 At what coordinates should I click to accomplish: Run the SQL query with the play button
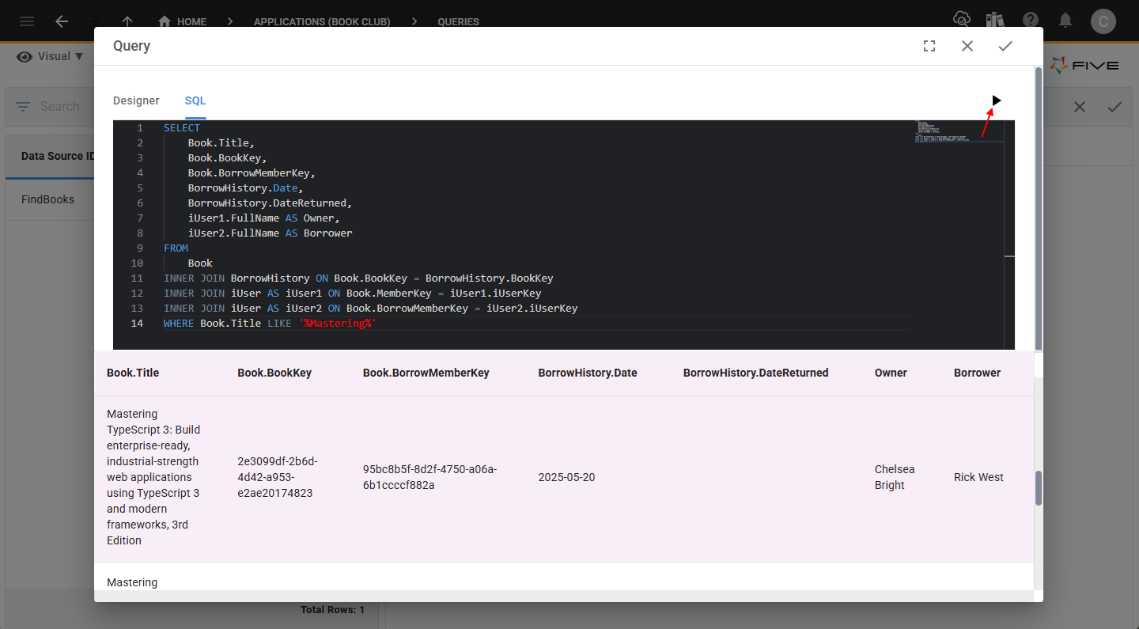(x=996, y=100)
